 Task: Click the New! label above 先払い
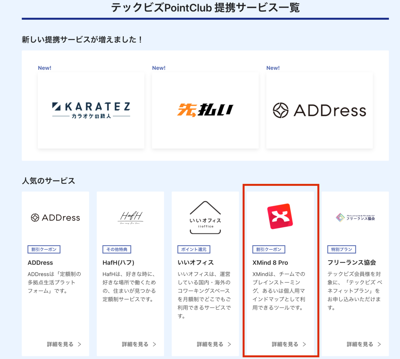point(159,68)
